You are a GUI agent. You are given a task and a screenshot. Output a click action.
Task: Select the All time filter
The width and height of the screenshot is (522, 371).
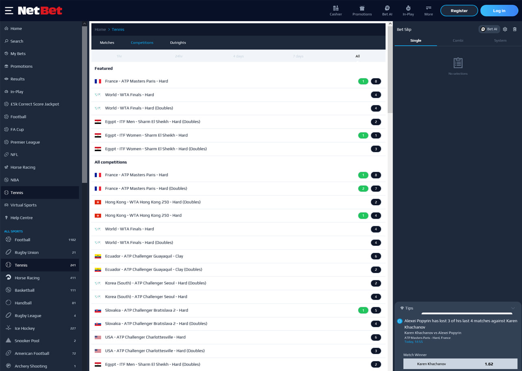coord(358,56)
